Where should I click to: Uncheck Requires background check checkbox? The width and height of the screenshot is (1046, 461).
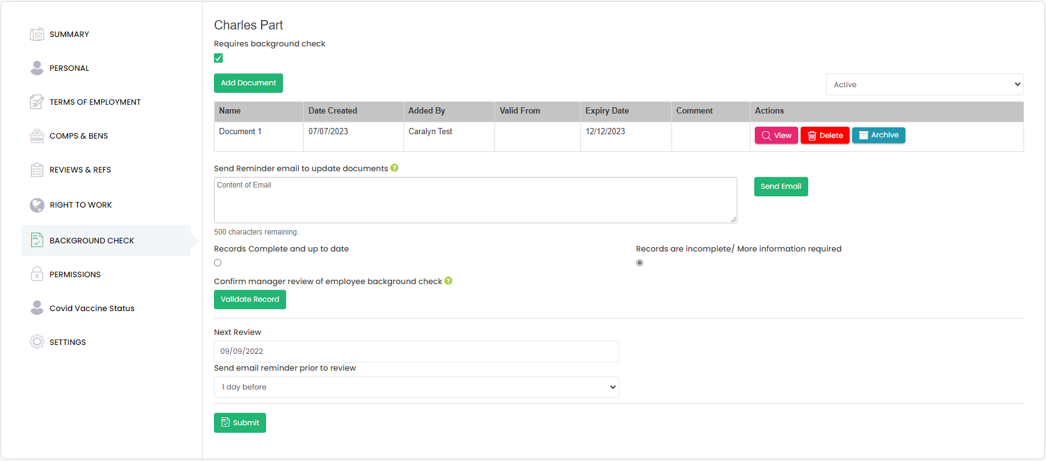218,58
